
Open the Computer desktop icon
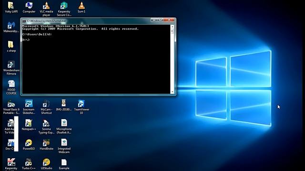(x=29, y=8)
